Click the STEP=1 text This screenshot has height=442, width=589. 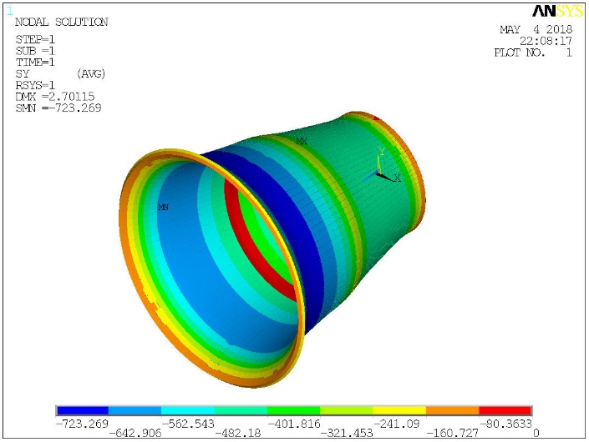[35, 39]
